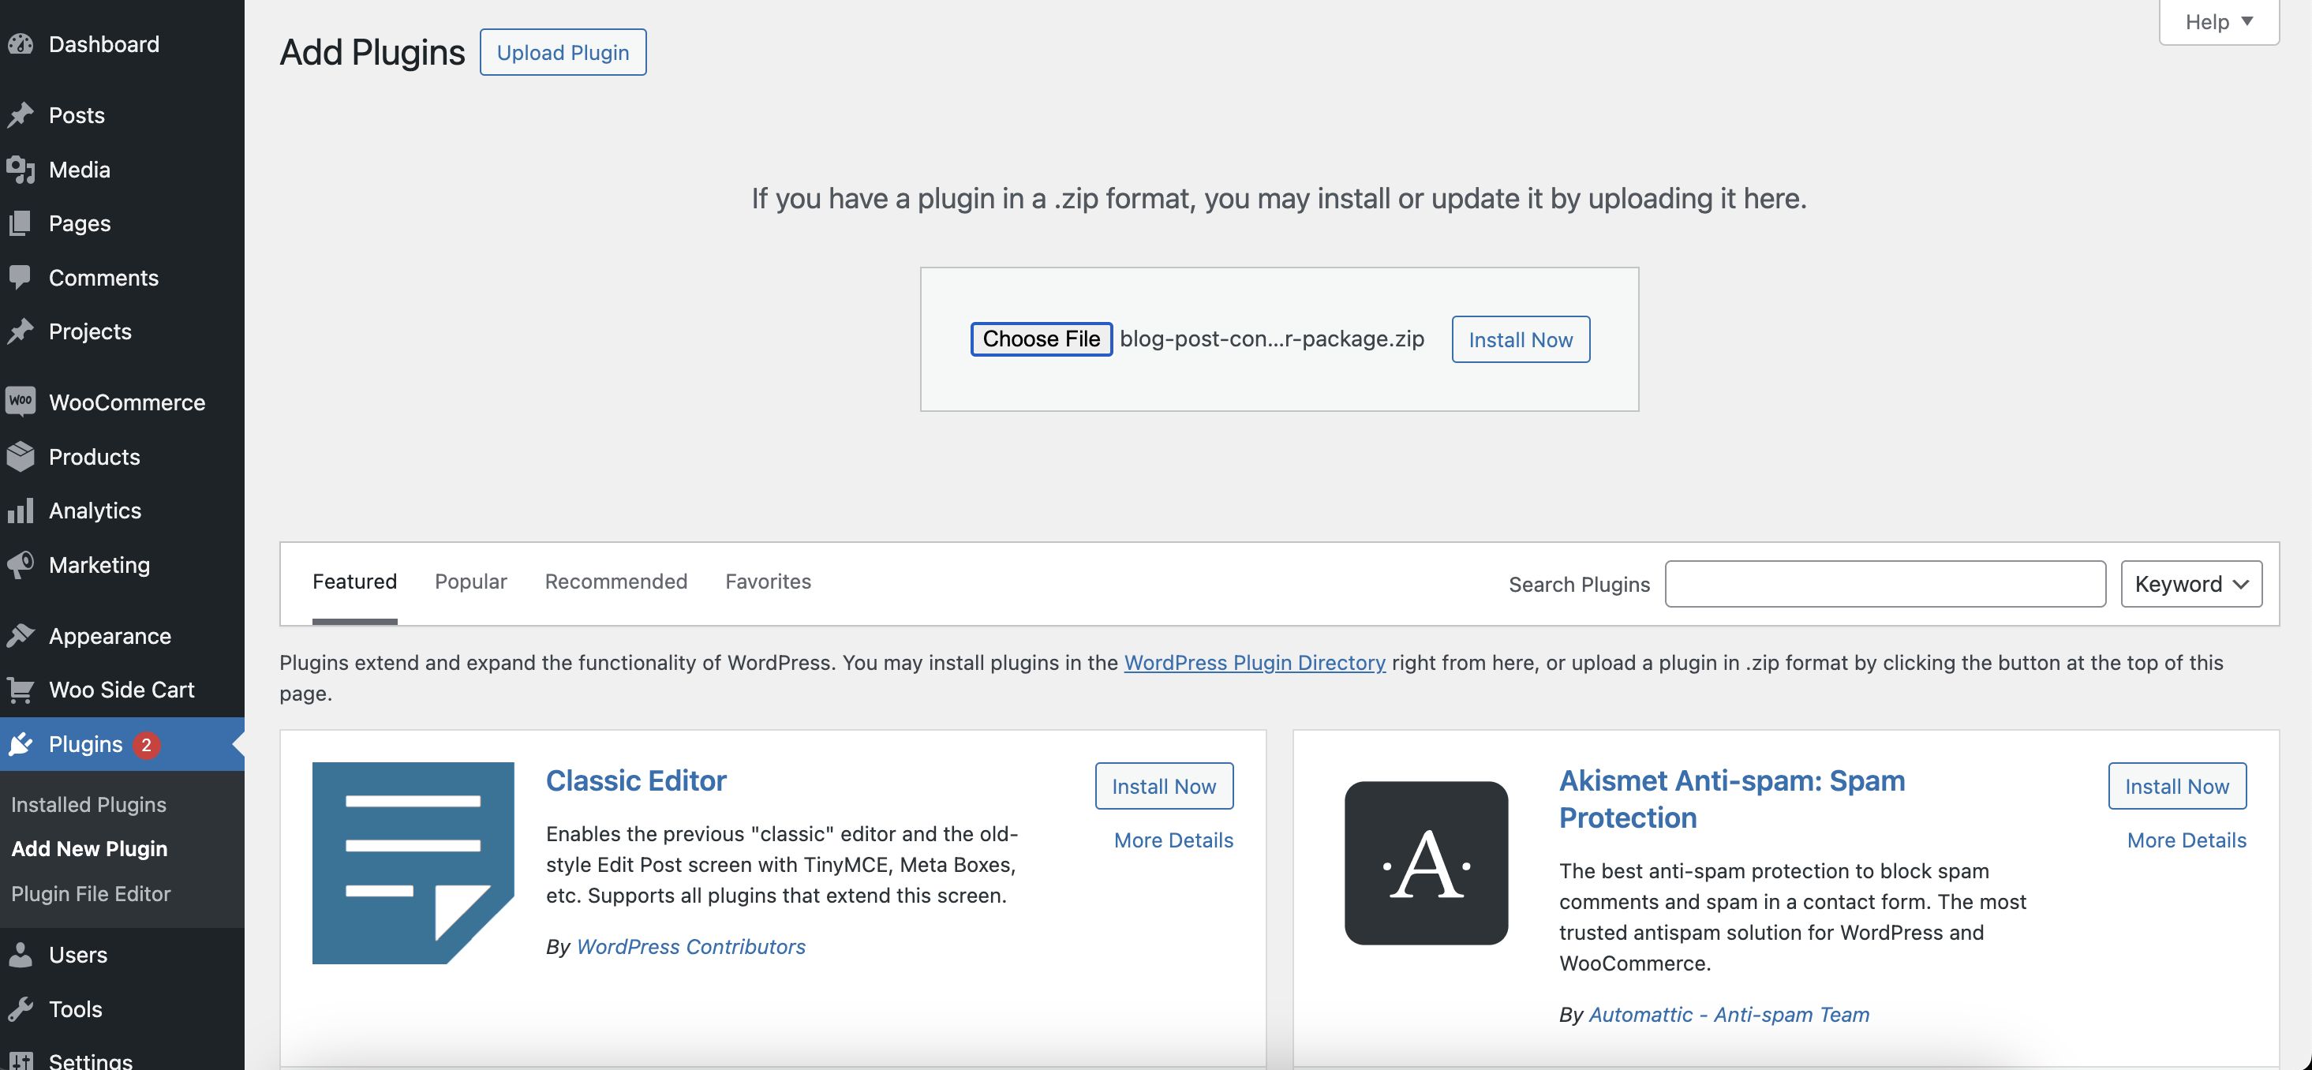Click the Tools wrench icon

click(x=20, y=1009)
